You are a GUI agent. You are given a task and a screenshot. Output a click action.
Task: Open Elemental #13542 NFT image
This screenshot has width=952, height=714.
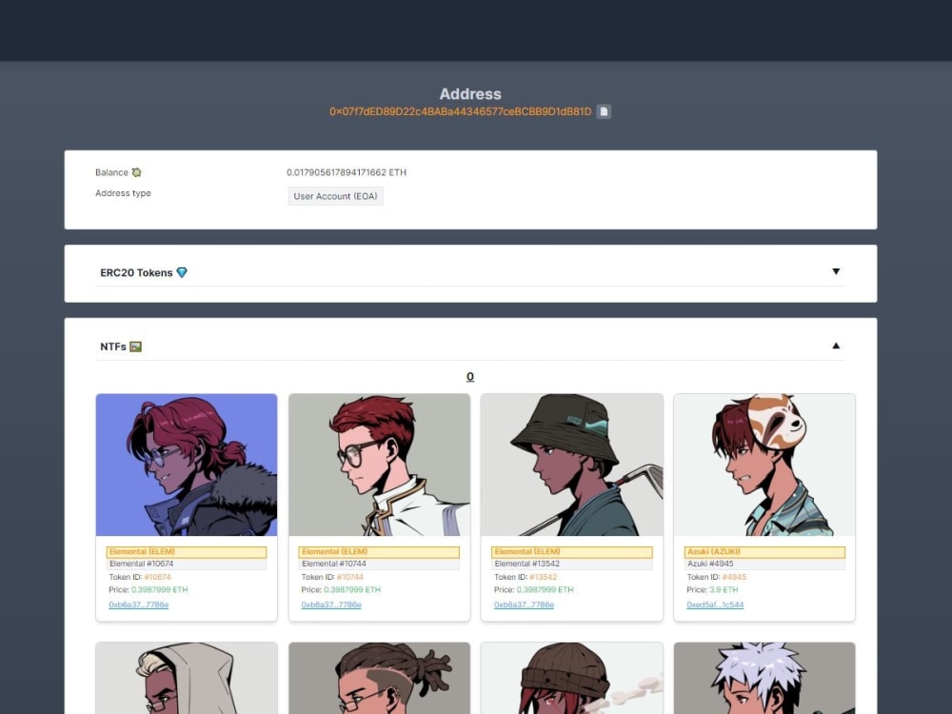572,466
